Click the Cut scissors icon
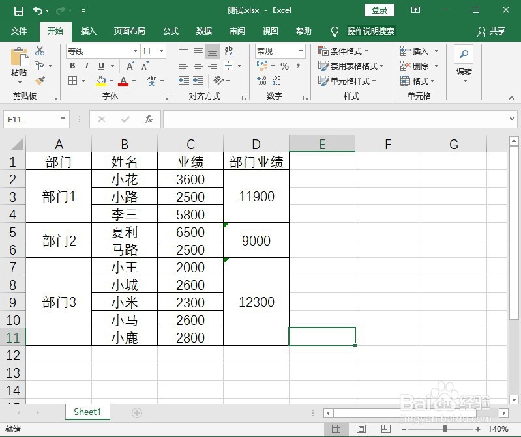 [x=40, y=51]
